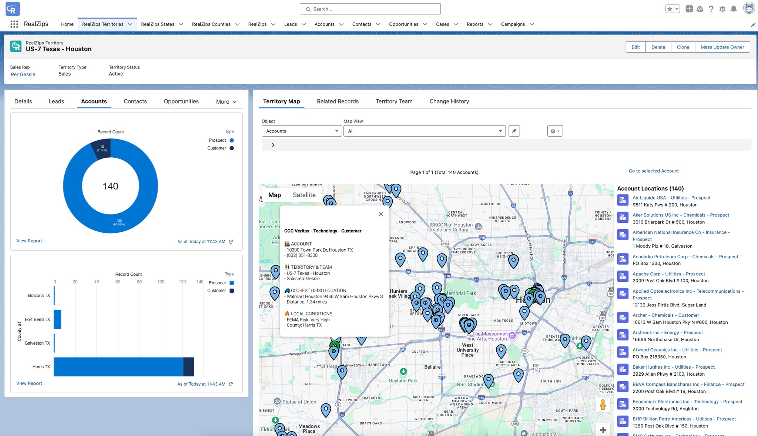Viewport: 758px width, 436px height.
Task: Click the Fort Bend TX bar
Action: (x=57, y=319)
